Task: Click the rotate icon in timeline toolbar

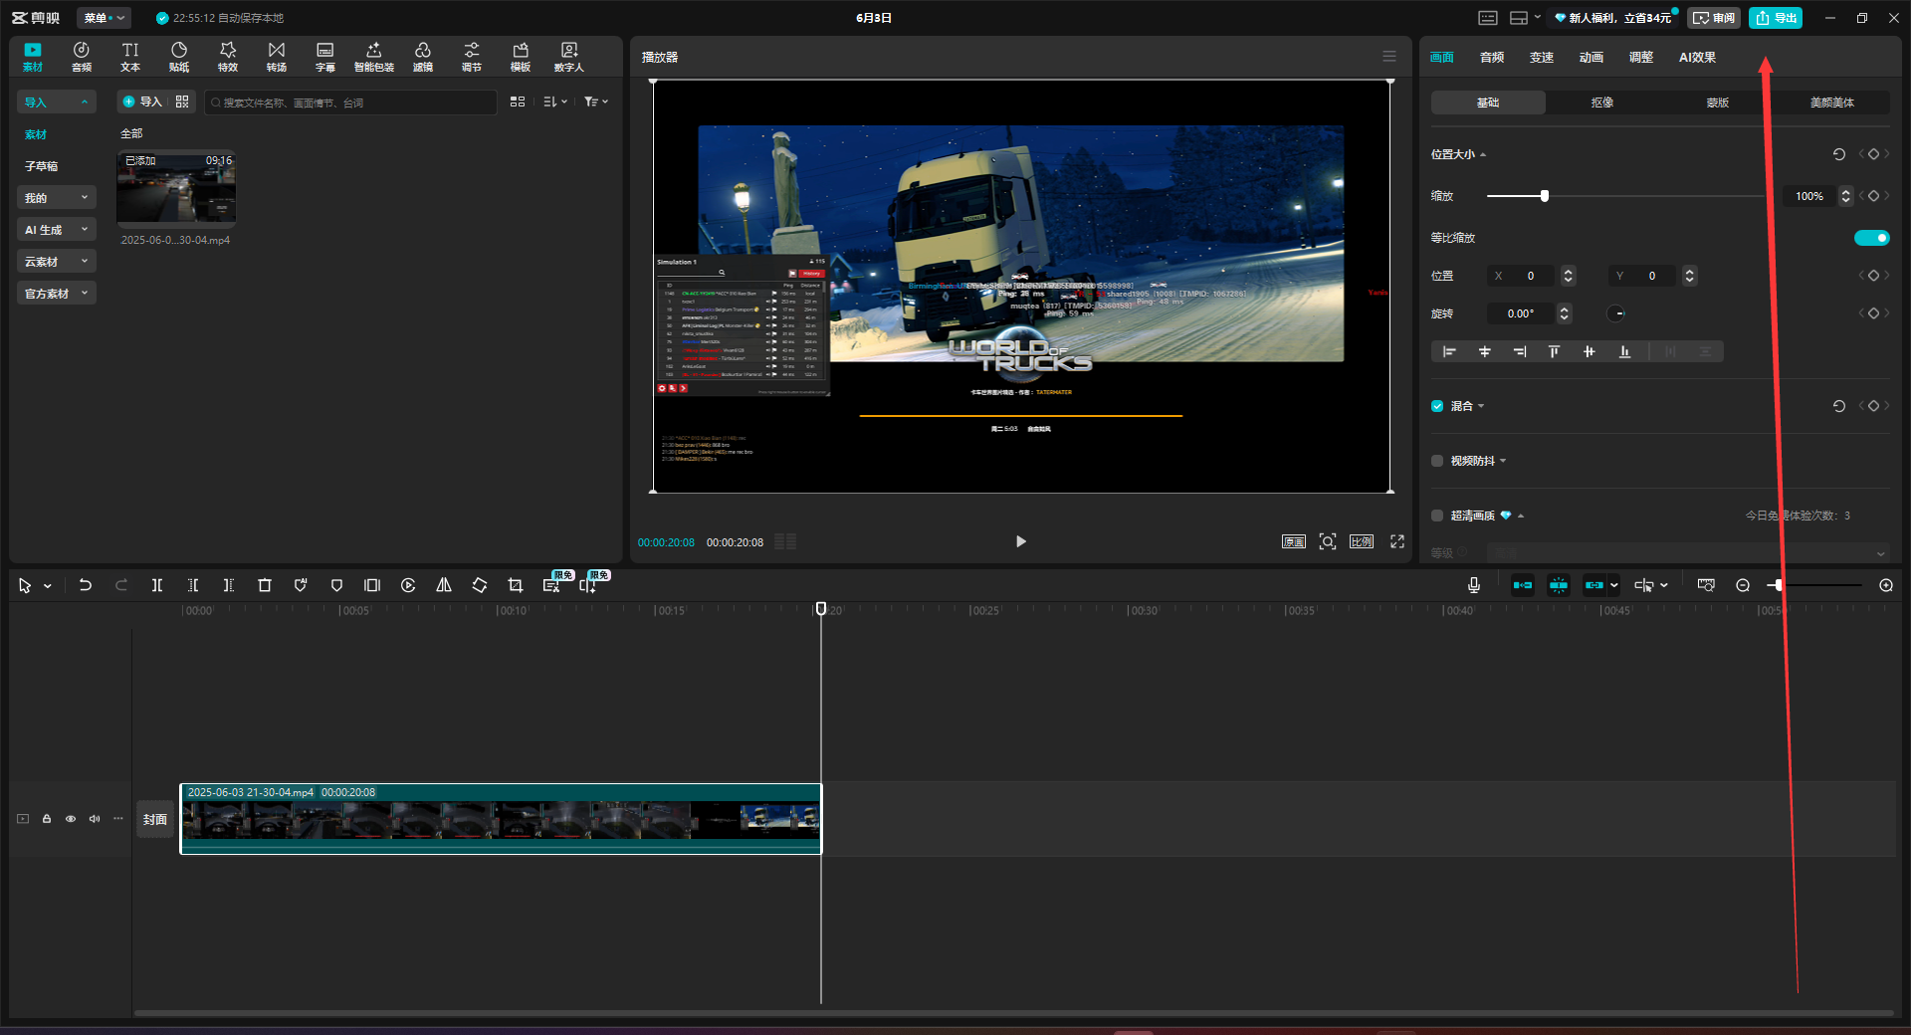Action: [x=480, y=585]
